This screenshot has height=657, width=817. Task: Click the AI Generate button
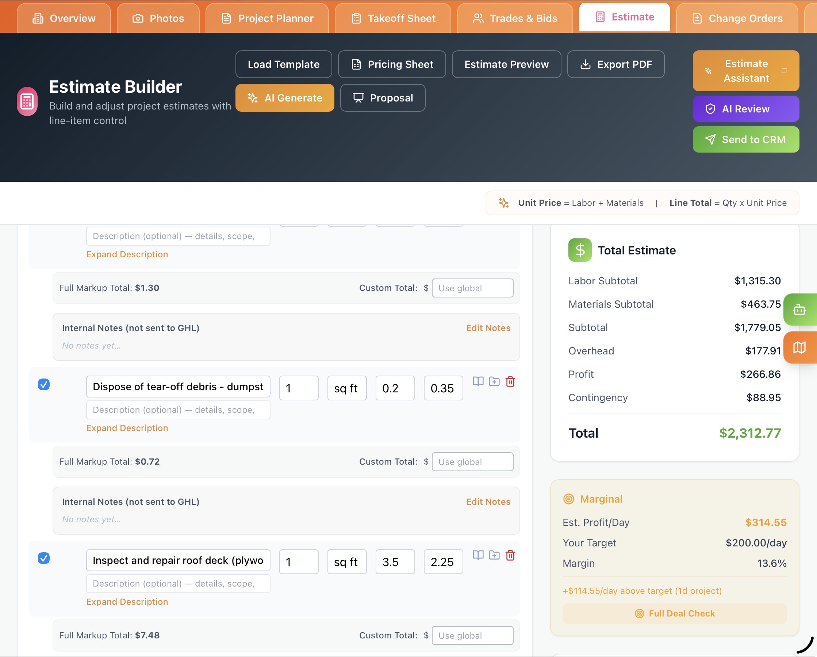(x=285, y=98)
